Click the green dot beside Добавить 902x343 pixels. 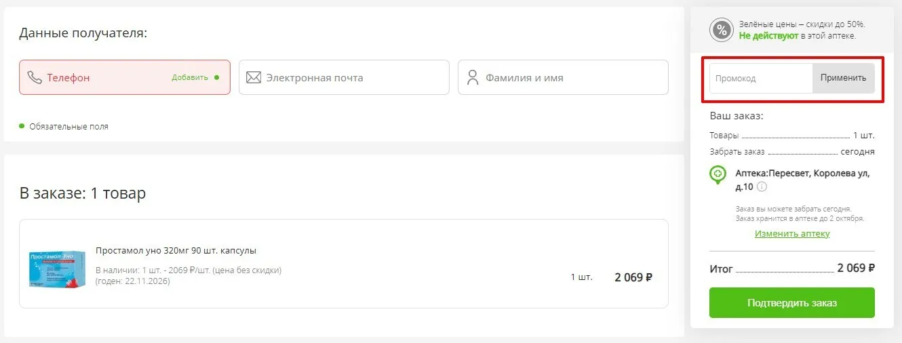pyautogui.click(x=216, y=77)
